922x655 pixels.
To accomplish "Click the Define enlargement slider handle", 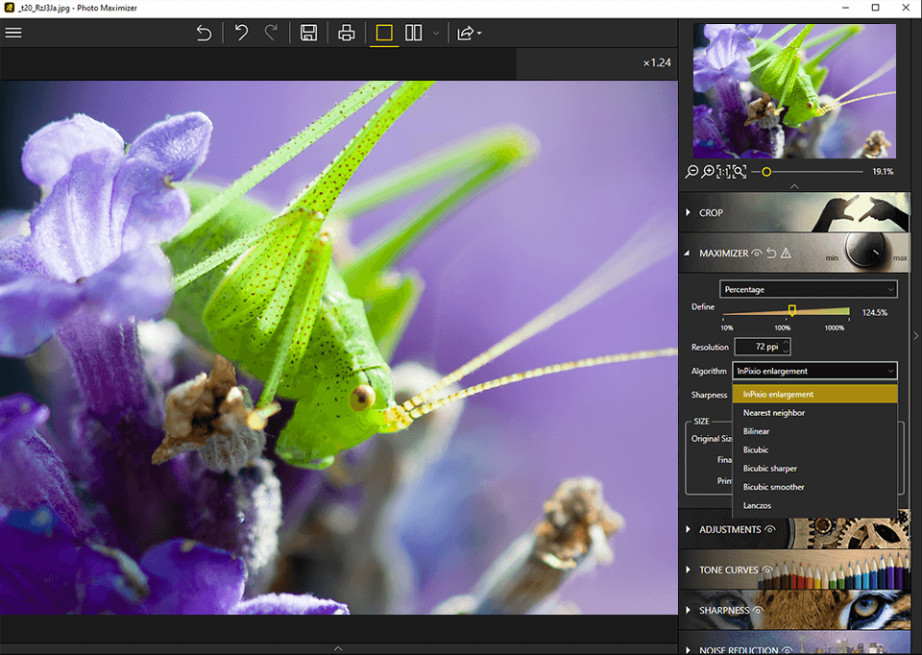I will (792, 310).
